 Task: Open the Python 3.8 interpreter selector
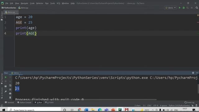179,105
